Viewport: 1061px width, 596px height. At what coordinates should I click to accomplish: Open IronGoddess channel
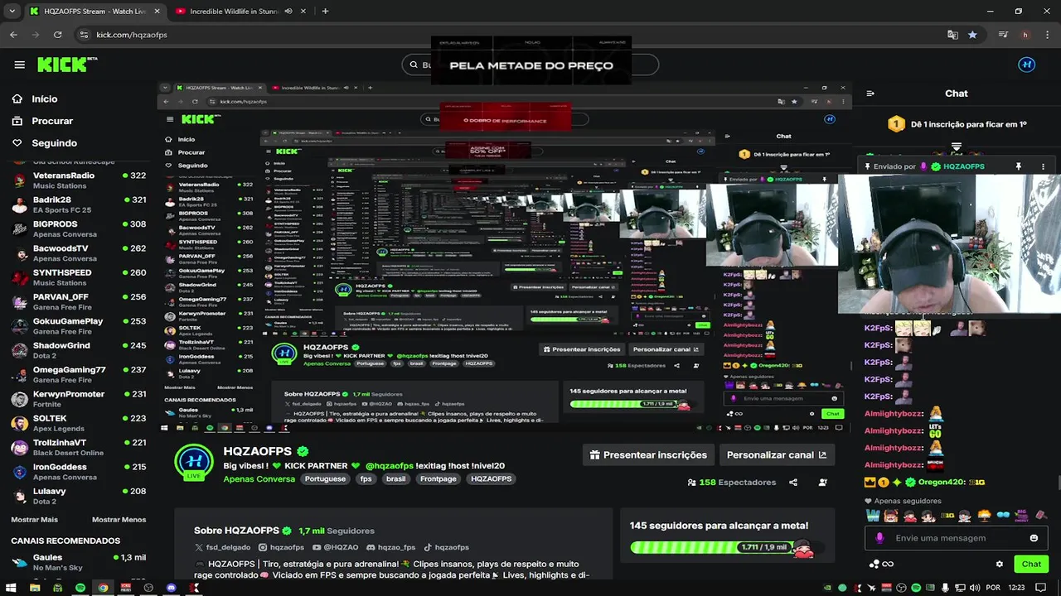click(79, 471)
